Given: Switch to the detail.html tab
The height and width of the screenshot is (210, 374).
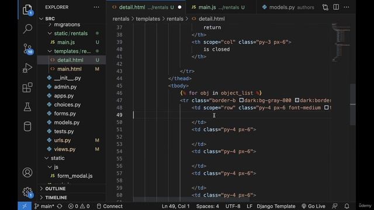Looking at the screenshot, I should click(146, 8).
